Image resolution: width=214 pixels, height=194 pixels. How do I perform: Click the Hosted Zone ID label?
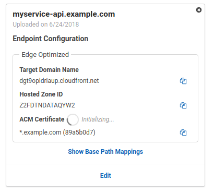[41, 94]
